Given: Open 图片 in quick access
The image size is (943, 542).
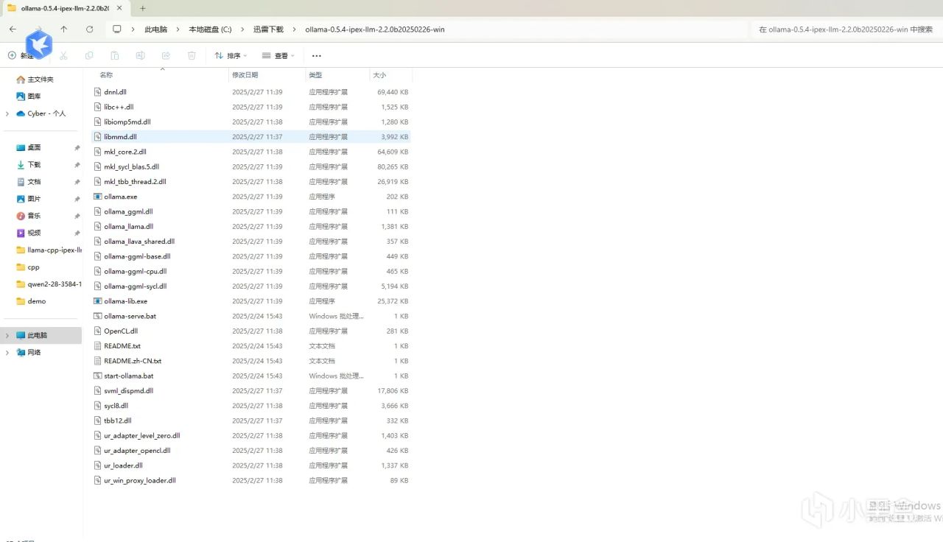Looking at the screenshot, I should click(x=29, y=199).
